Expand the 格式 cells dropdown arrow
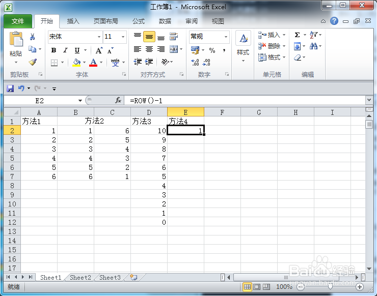 [x=284, y=57]
